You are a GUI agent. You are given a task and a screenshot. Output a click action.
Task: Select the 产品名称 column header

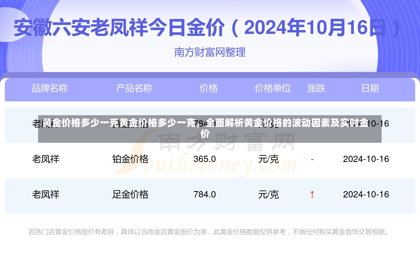click(134, 88)
